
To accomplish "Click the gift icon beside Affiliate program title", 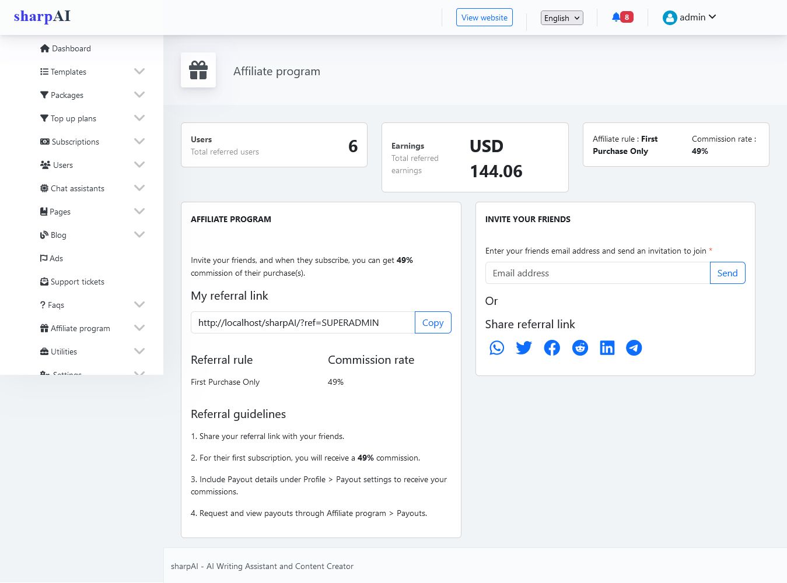I will point(198,70).
